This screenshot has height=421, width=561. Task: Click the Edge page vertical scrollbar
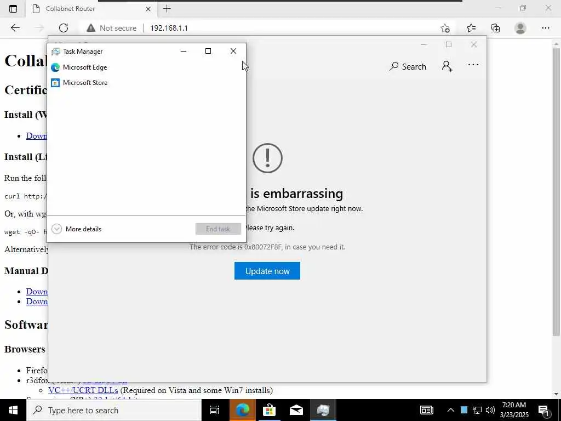(557, 192)
